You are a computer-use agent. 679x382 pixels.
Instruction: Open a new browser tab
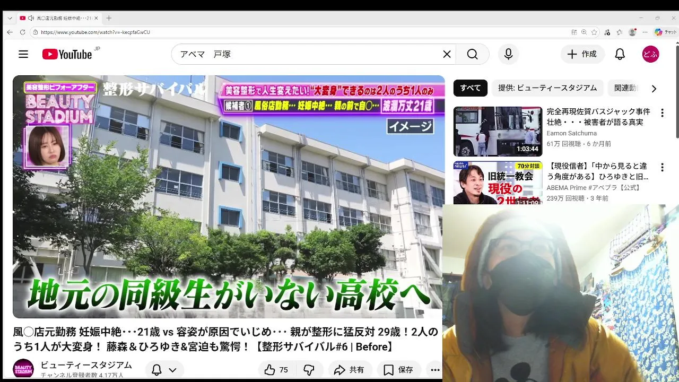click(109, 18)
